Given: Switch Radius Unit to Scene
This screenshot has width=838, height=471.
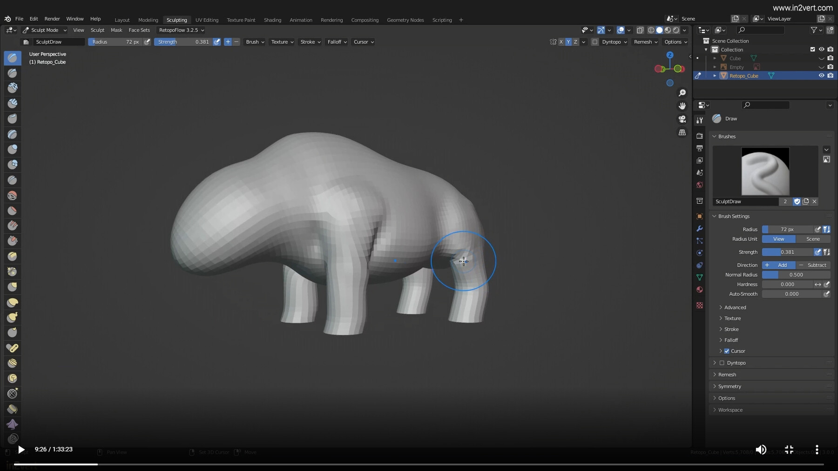Looking at the screenshot, I should [813, 239].
